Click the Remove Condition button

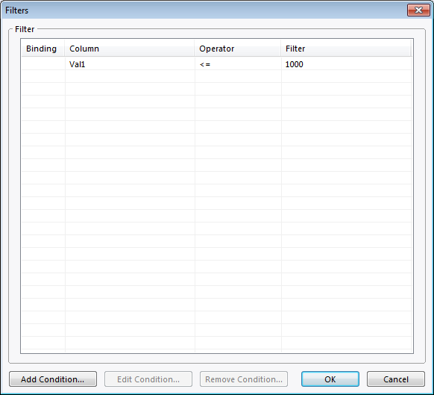coord(244,379)
